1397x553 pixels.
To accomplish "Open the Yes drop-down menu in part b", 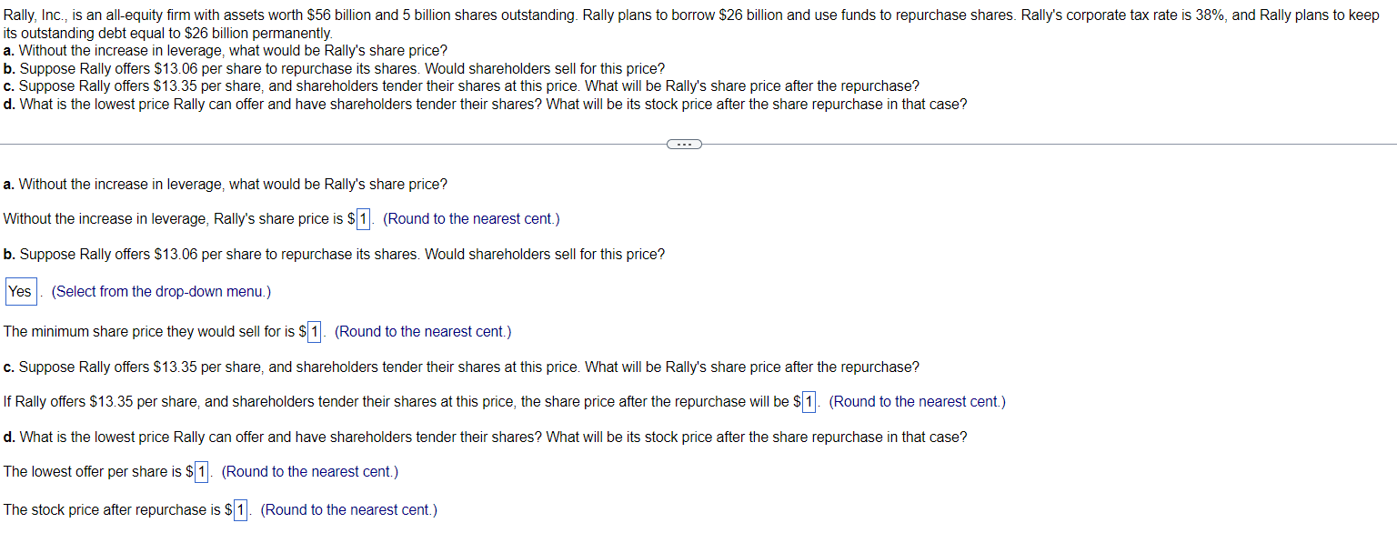I will click(x=21, y=292).
